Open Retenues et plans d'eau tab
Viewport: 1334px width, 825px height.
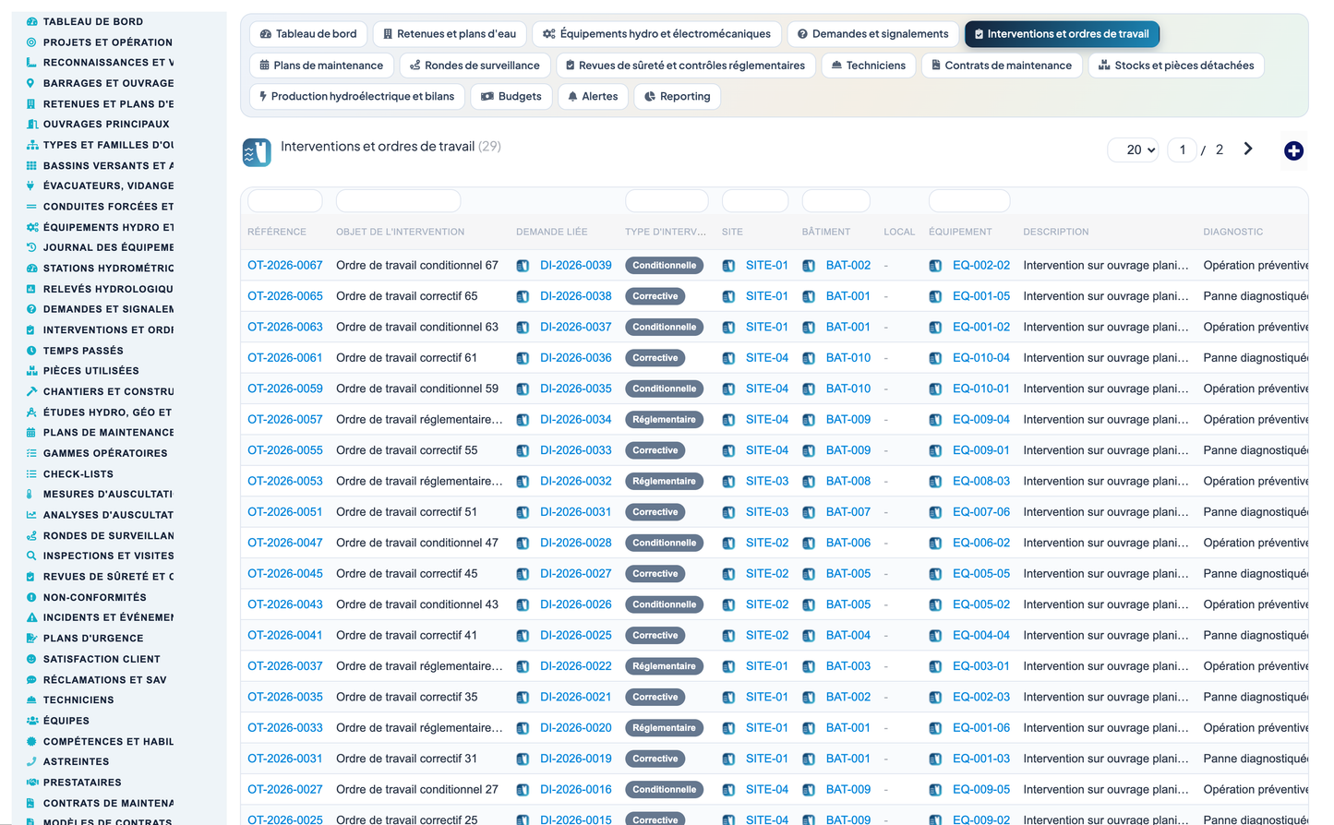pos(450,34)
